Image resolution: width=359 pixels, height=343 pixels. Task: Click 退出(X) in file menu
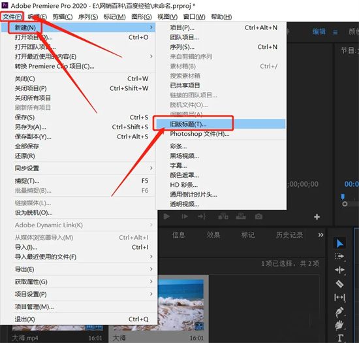click(x=78, y=319)
